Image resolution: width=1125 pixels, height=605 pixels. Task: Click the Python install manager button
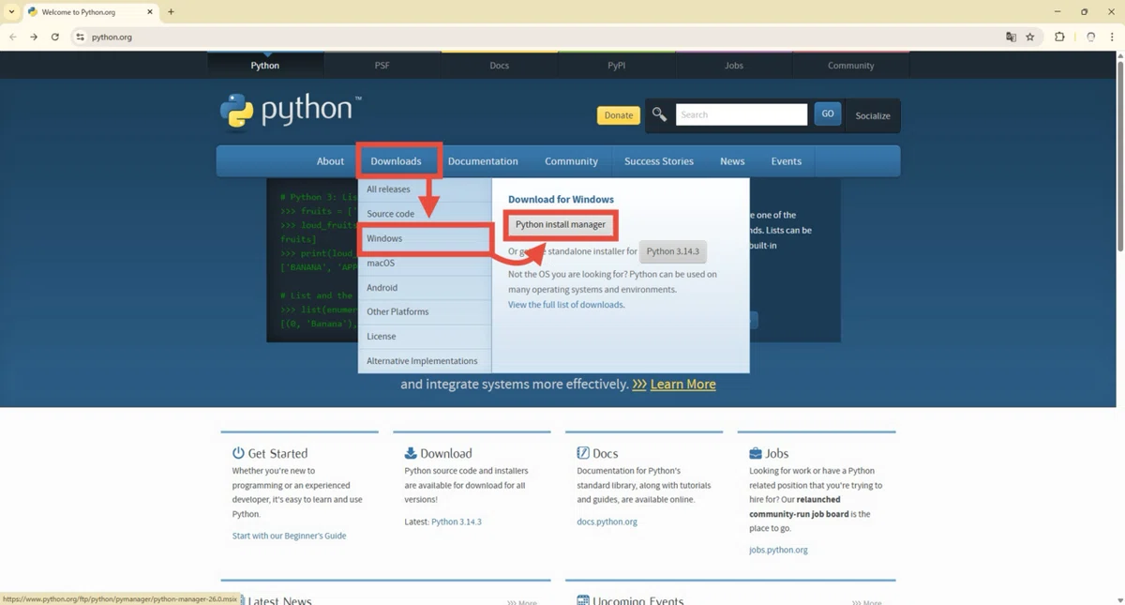[x=561, y=225]
